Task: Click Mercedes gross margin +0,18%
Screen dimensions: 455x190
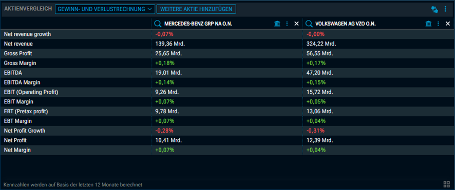Action: tap(165, 63)
